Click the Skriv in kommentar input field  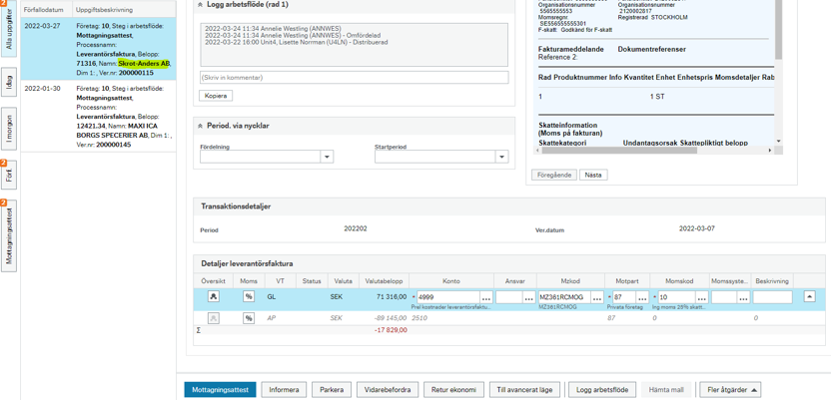(x=354, y=77)
